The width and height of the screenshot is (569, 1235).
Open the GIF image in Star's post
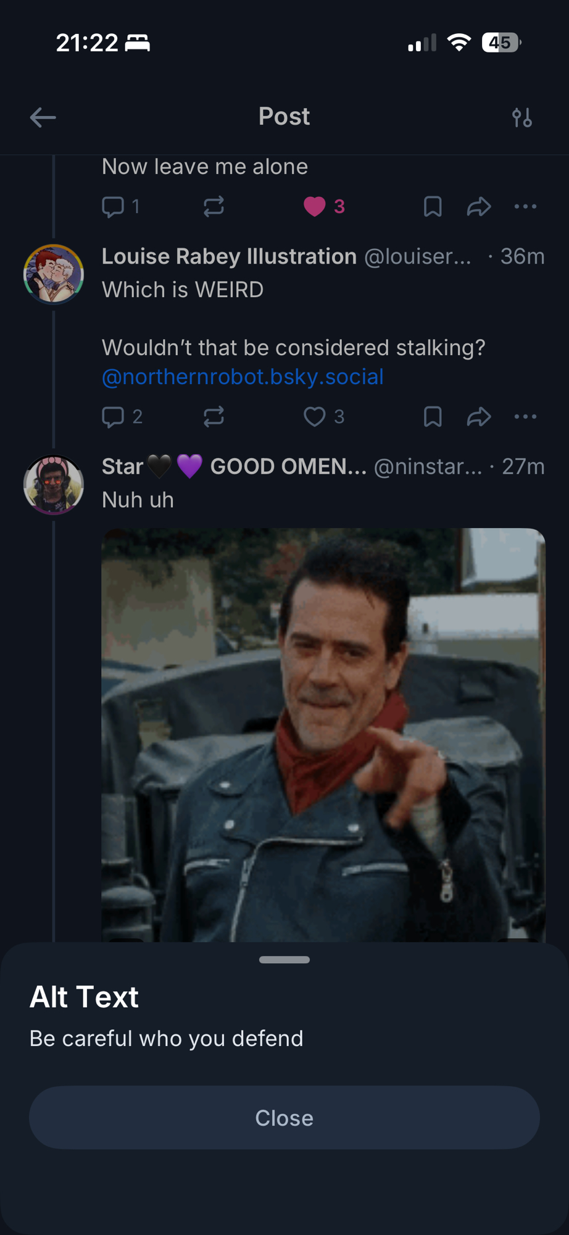[323, 735]
